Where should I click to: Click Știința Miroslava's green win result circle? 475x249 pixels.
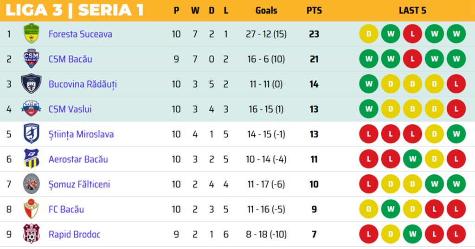point(456,134)
